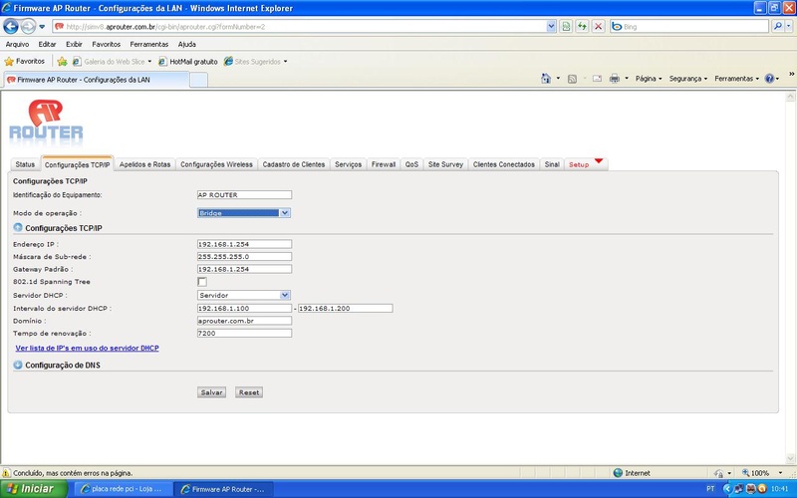Click the Máscara de Sub-rede field
This screenshot has height=498, width=797.
point(244,257)
